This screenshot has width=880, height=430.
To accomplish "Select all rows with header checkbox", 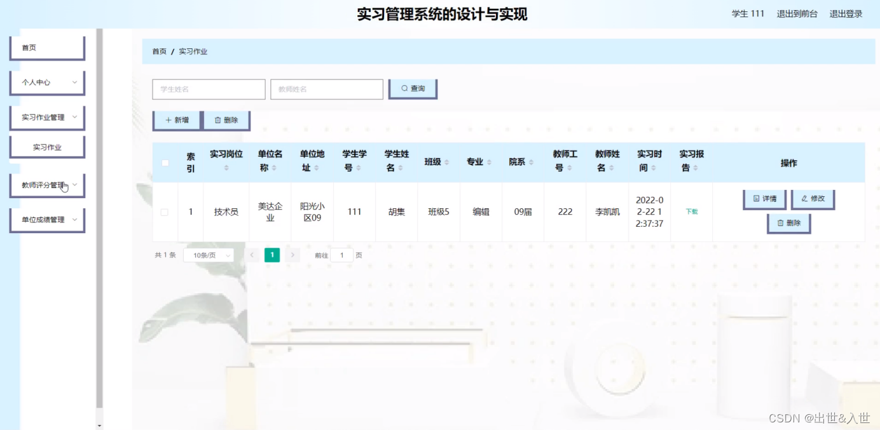I will pyautogui.click(x=165, y=163).
